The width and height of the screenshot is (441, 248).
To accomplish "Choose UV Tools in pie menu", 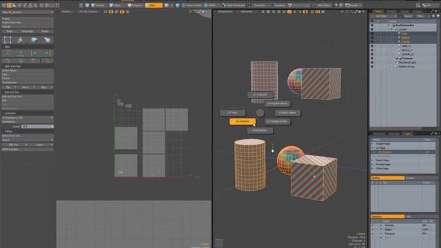I will click(232, 112).
